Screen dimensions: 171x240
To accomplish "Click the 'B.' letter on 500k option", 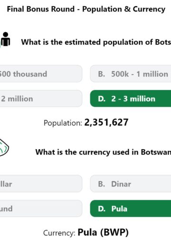I will coord(102,74).
